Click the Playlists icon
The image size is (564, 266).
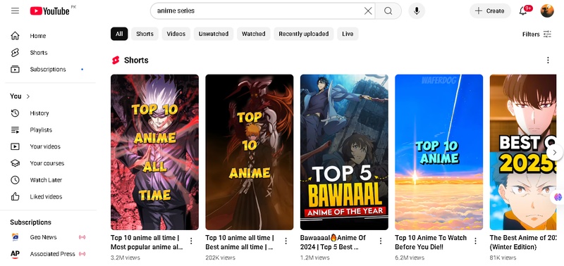(15, 130)
